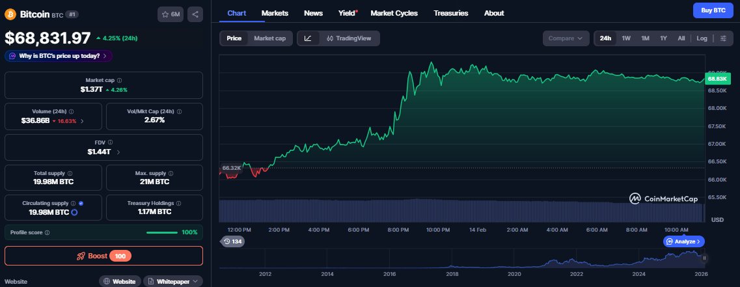Click info icon next to Market cap
The width and height of the screenshot is (740, 287).
119,81
